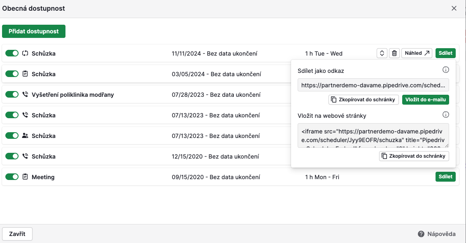Collapse share popup via first row Sdílet

click(x=445, y=53)
